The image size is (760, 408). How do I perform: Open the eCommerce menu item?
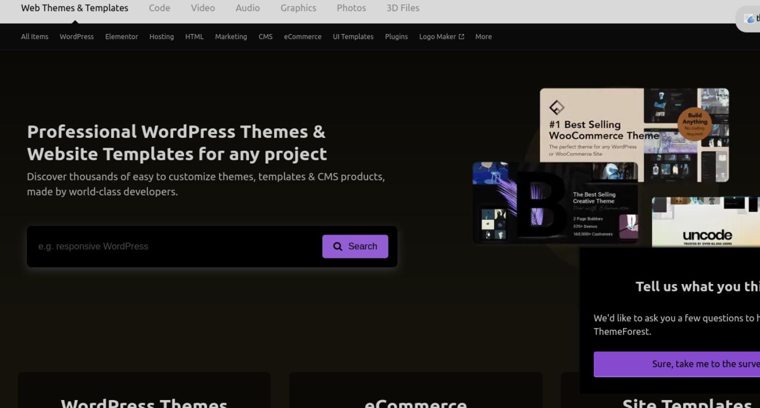pyautogui.click(x=303, y=37)
